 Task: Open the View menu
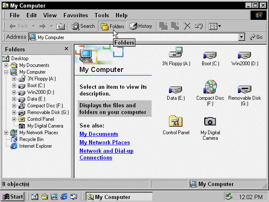tap(50, 15)
